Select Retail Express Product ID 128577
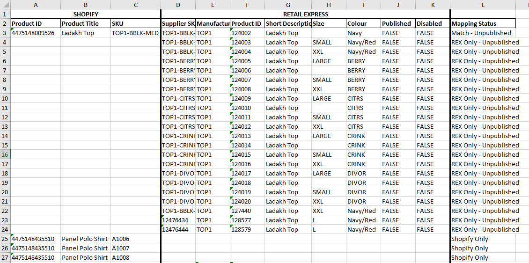Screen dimensions: 529x263 click(x=248, y=220)
